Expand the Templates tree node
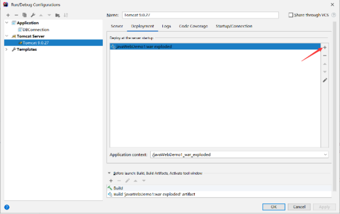Screen dimensions: 340x214 coord(7,49)
